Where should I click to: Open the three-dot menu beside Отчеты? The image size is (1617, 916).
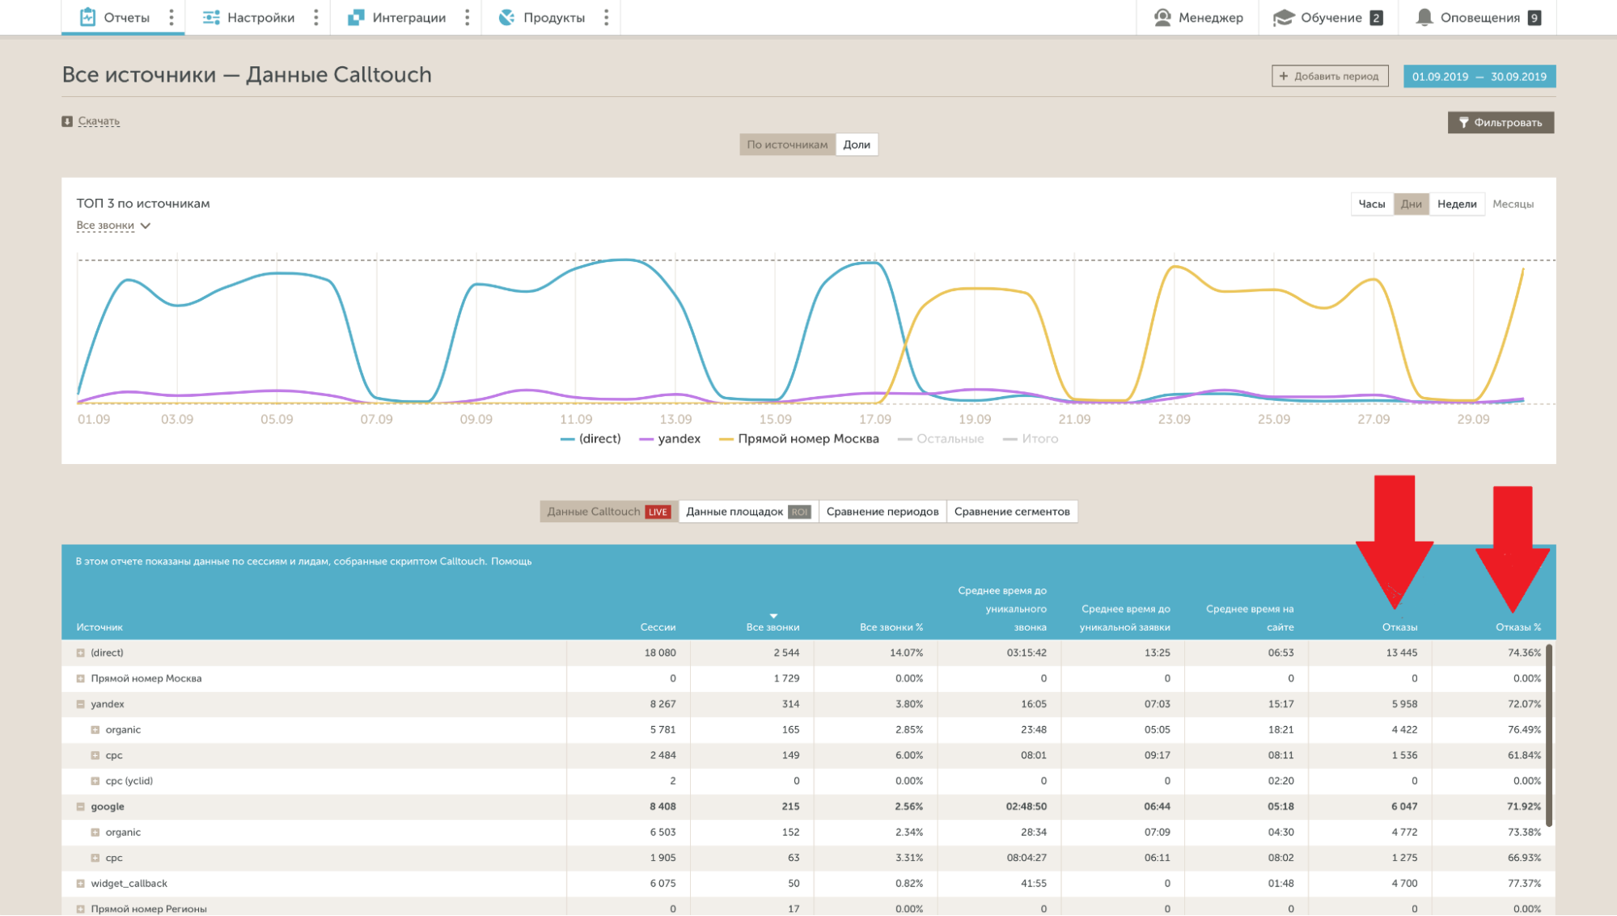(x=171, y=17)
